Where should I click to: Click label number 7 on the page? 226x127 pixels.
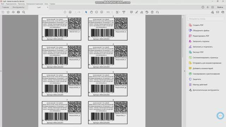(61, 113)
